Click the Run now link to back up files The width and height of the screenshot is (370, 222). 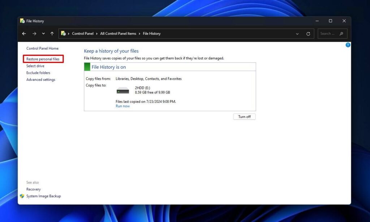tap(122, 106)
